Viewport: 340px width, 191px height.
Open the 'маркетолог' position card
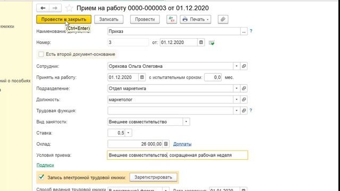point(244,100)
